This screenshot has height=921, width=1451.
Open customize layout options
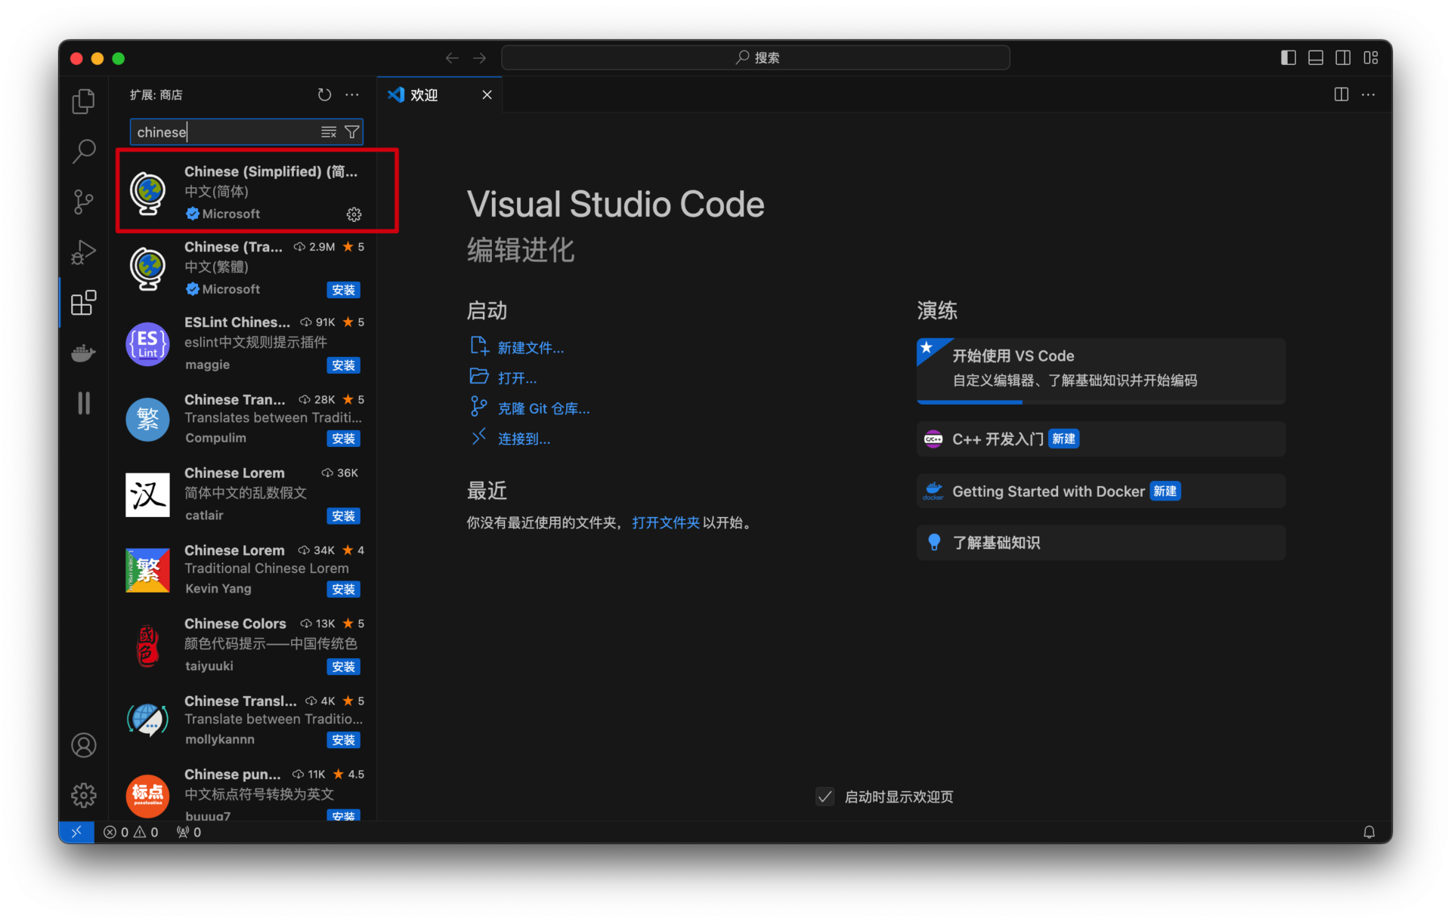(1371, 58)
